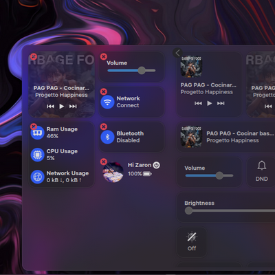Click the back chevron at panel top

tap(177, 53)
